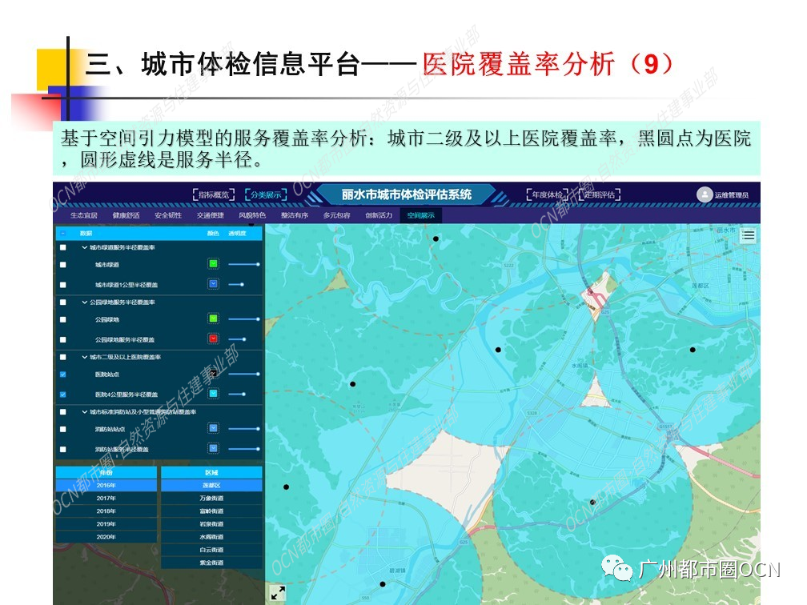Adjust the 医院站点 transparency slider
The image size is (807, 605).
pyautogui.click(x=244, y=374)
